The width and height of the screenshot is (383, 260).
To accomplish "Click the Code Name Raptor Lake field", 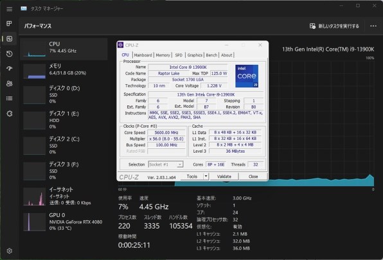I will 168,73.
